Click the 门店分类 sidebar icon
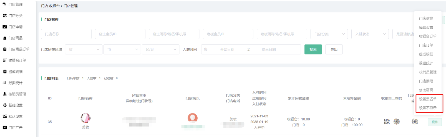 (x=5, y=16)
